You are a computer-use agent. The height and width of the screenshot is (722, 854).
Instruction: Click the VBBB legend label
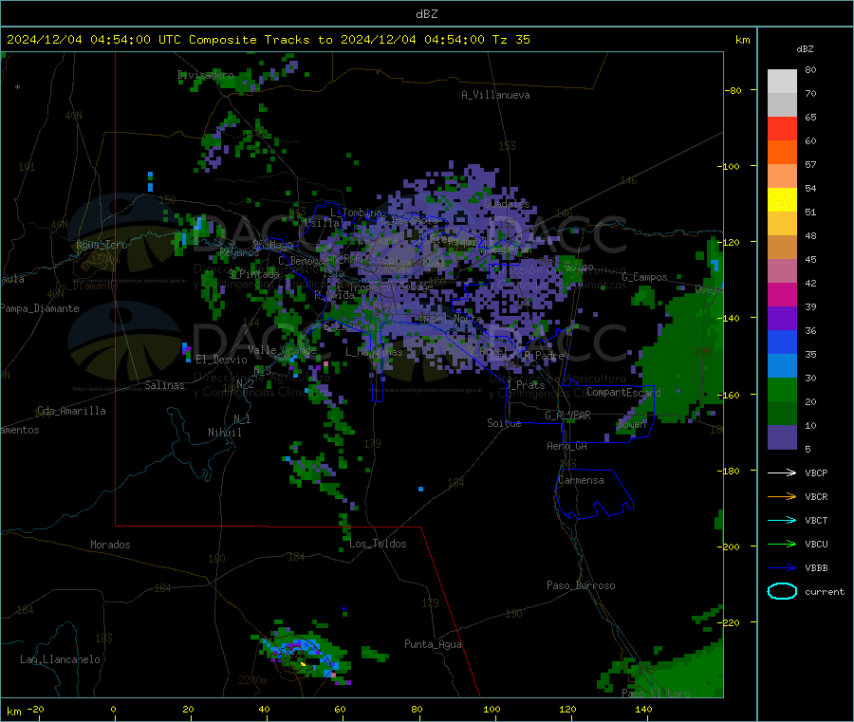click(816, 567)
